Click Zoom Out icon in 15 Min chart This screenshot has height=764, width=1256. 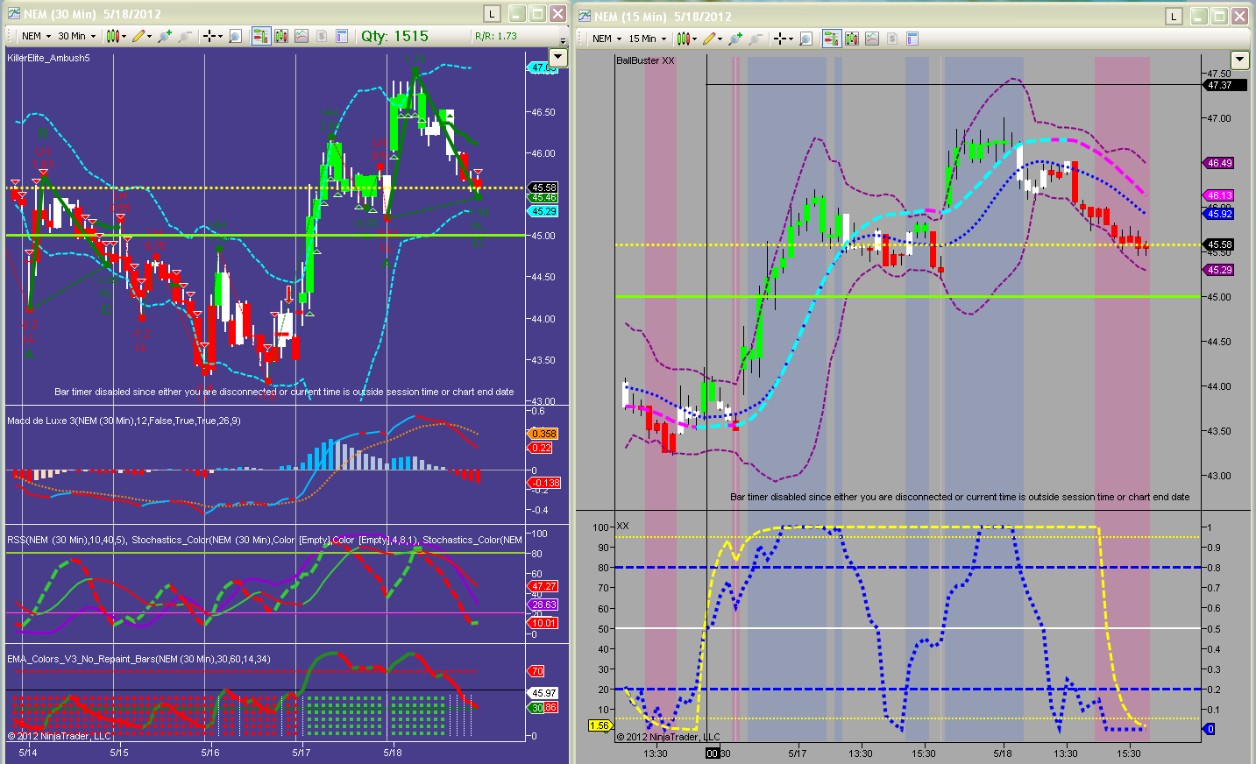pyautogui.click(x=756, y=39)
